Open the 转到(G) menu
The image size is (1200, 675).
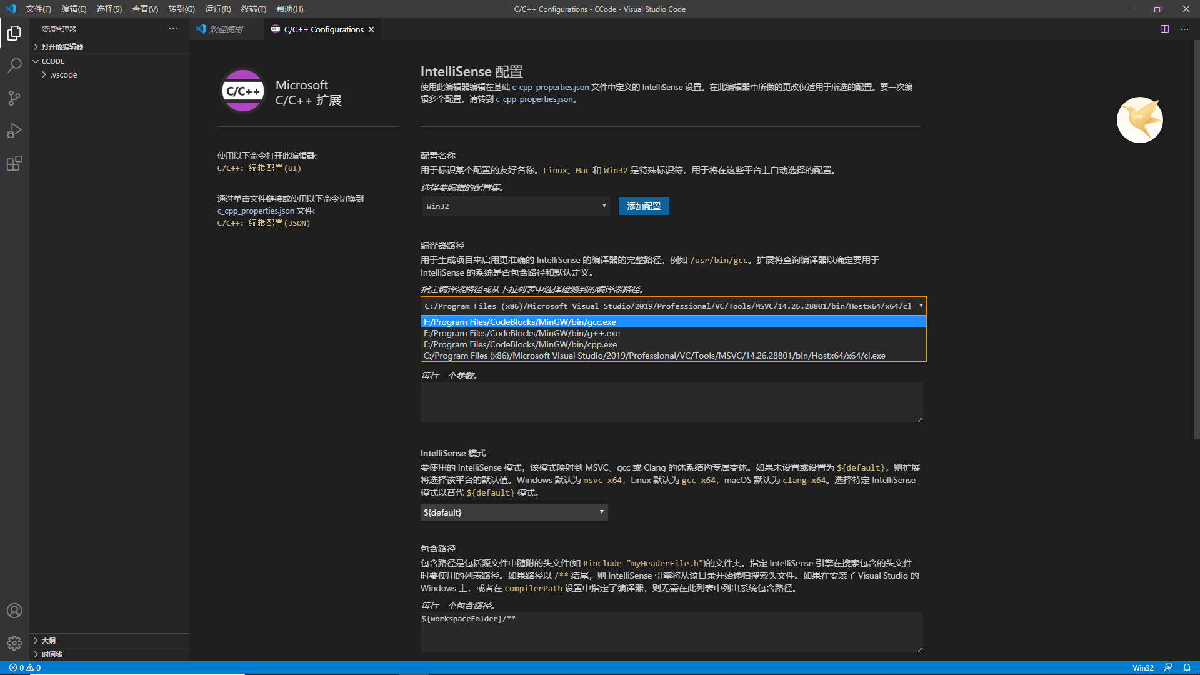click(181, 9)
